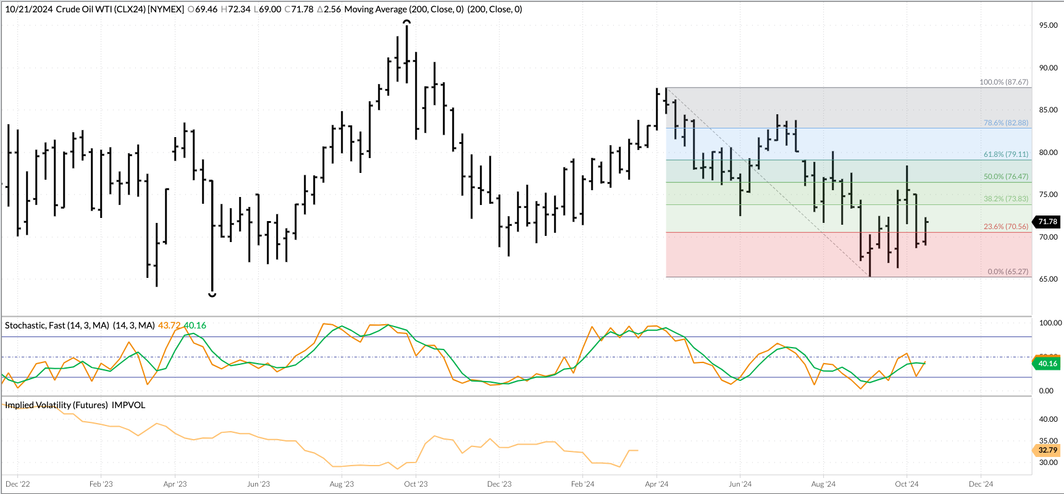Click the Moving Average (200, Close, 0) label
Viewport: 1064px width, 494px height.
404,9
